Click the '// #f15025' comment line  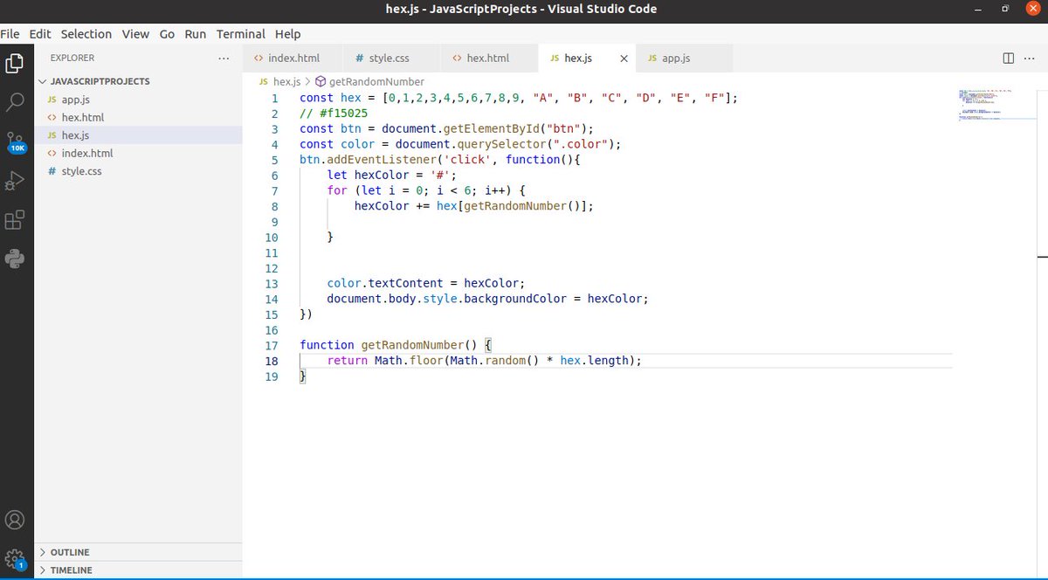[x=334, y=114]
